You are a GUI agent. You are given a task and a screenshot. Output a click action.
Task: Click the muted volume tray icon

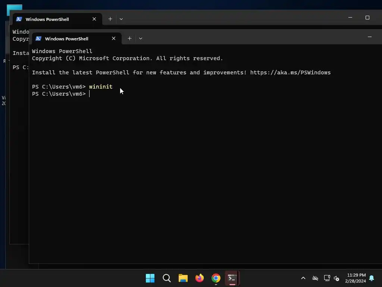pyautogui.click(x=336, y=278)
